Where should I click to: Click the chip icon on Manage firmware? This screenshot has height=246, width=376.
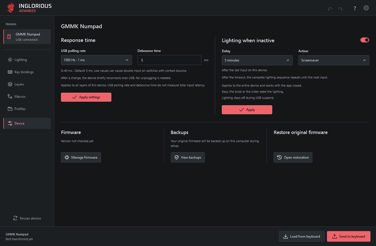pos(67,157)
